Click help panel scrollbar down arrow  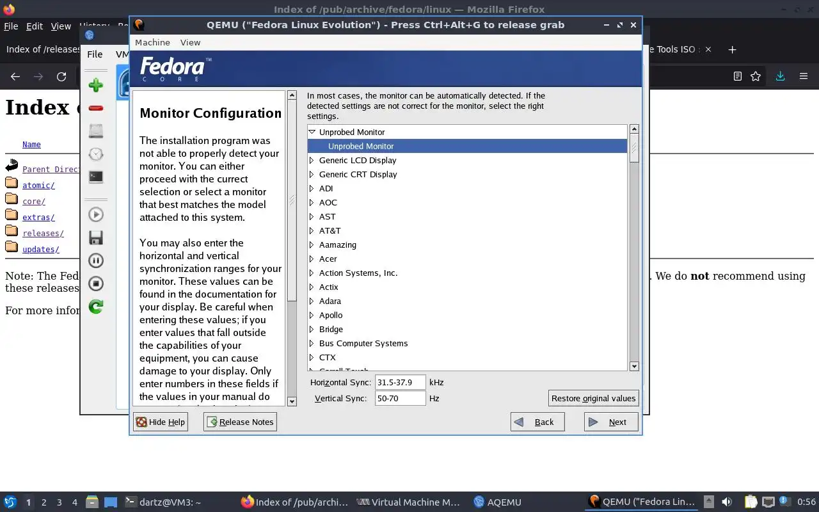point(292,401)
